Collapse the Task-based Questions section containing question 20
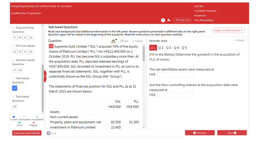 (13, 97)
